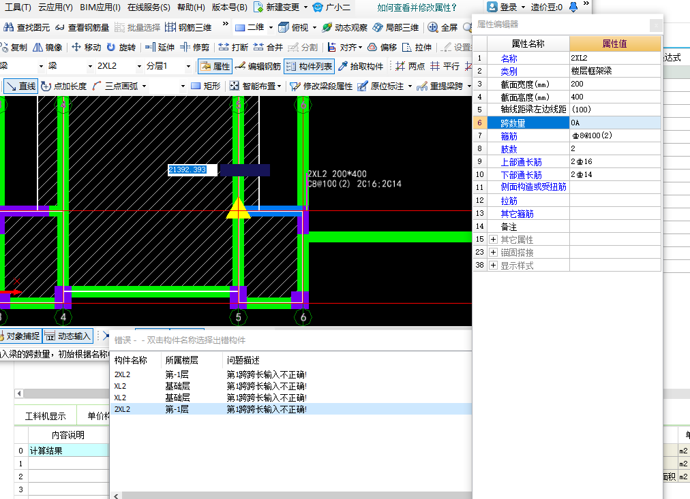Toggle the 属性 properties panel button

click(x=215, y=66)
